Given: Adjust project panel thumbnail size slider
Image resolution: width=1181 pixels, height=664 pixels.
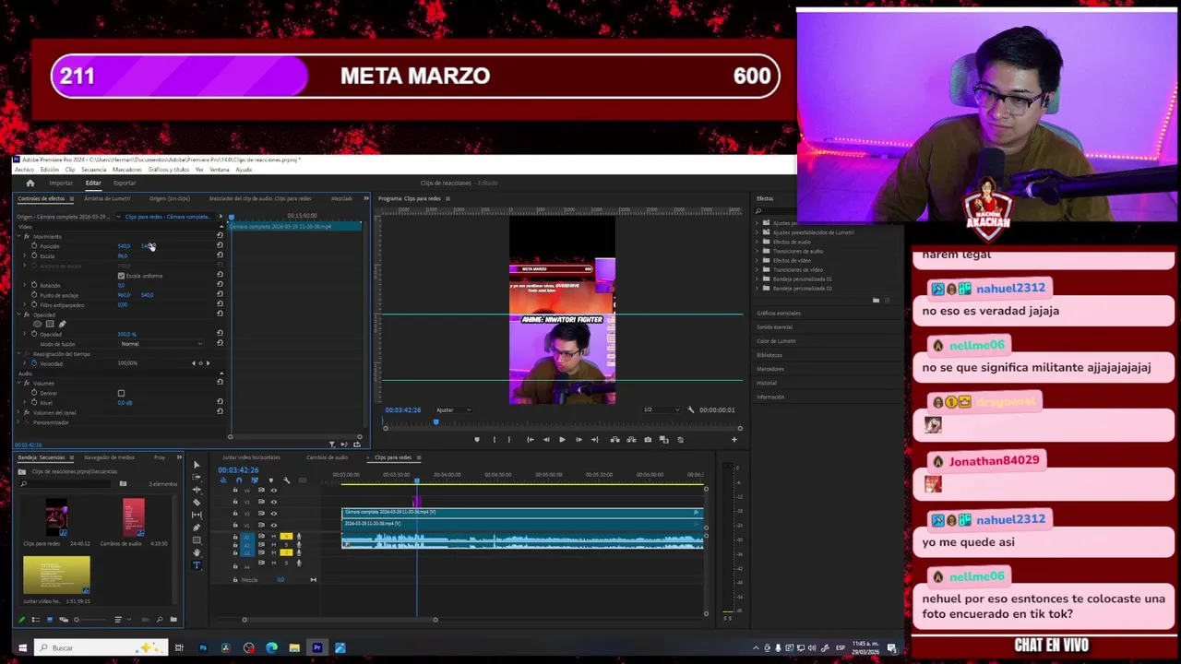Looking at the screenshot, I should click(x=78, y=620).
